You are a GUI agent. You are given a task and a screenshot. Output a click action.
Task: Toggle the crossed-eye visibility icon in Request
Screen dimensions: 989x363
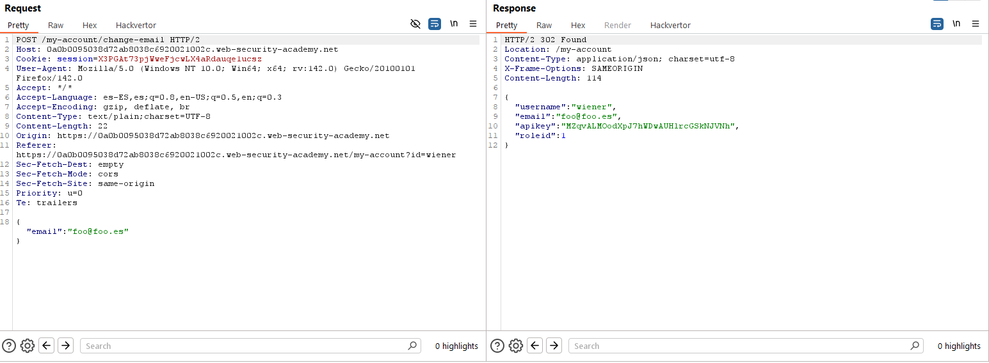pos(415,24)
